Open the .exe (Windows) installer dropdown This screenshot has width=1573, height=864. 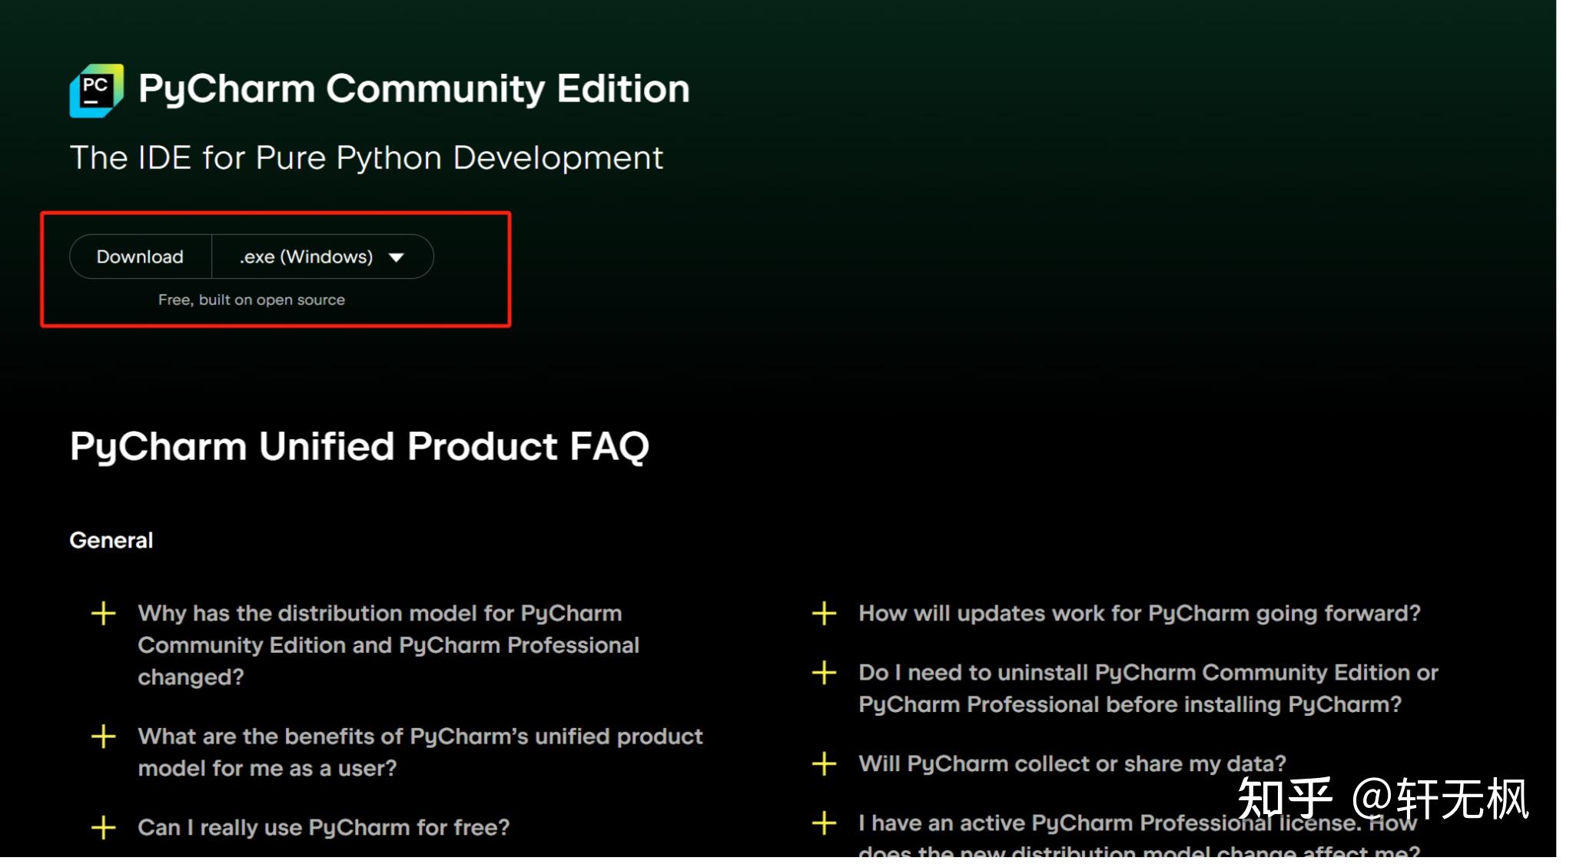[306, 257]
